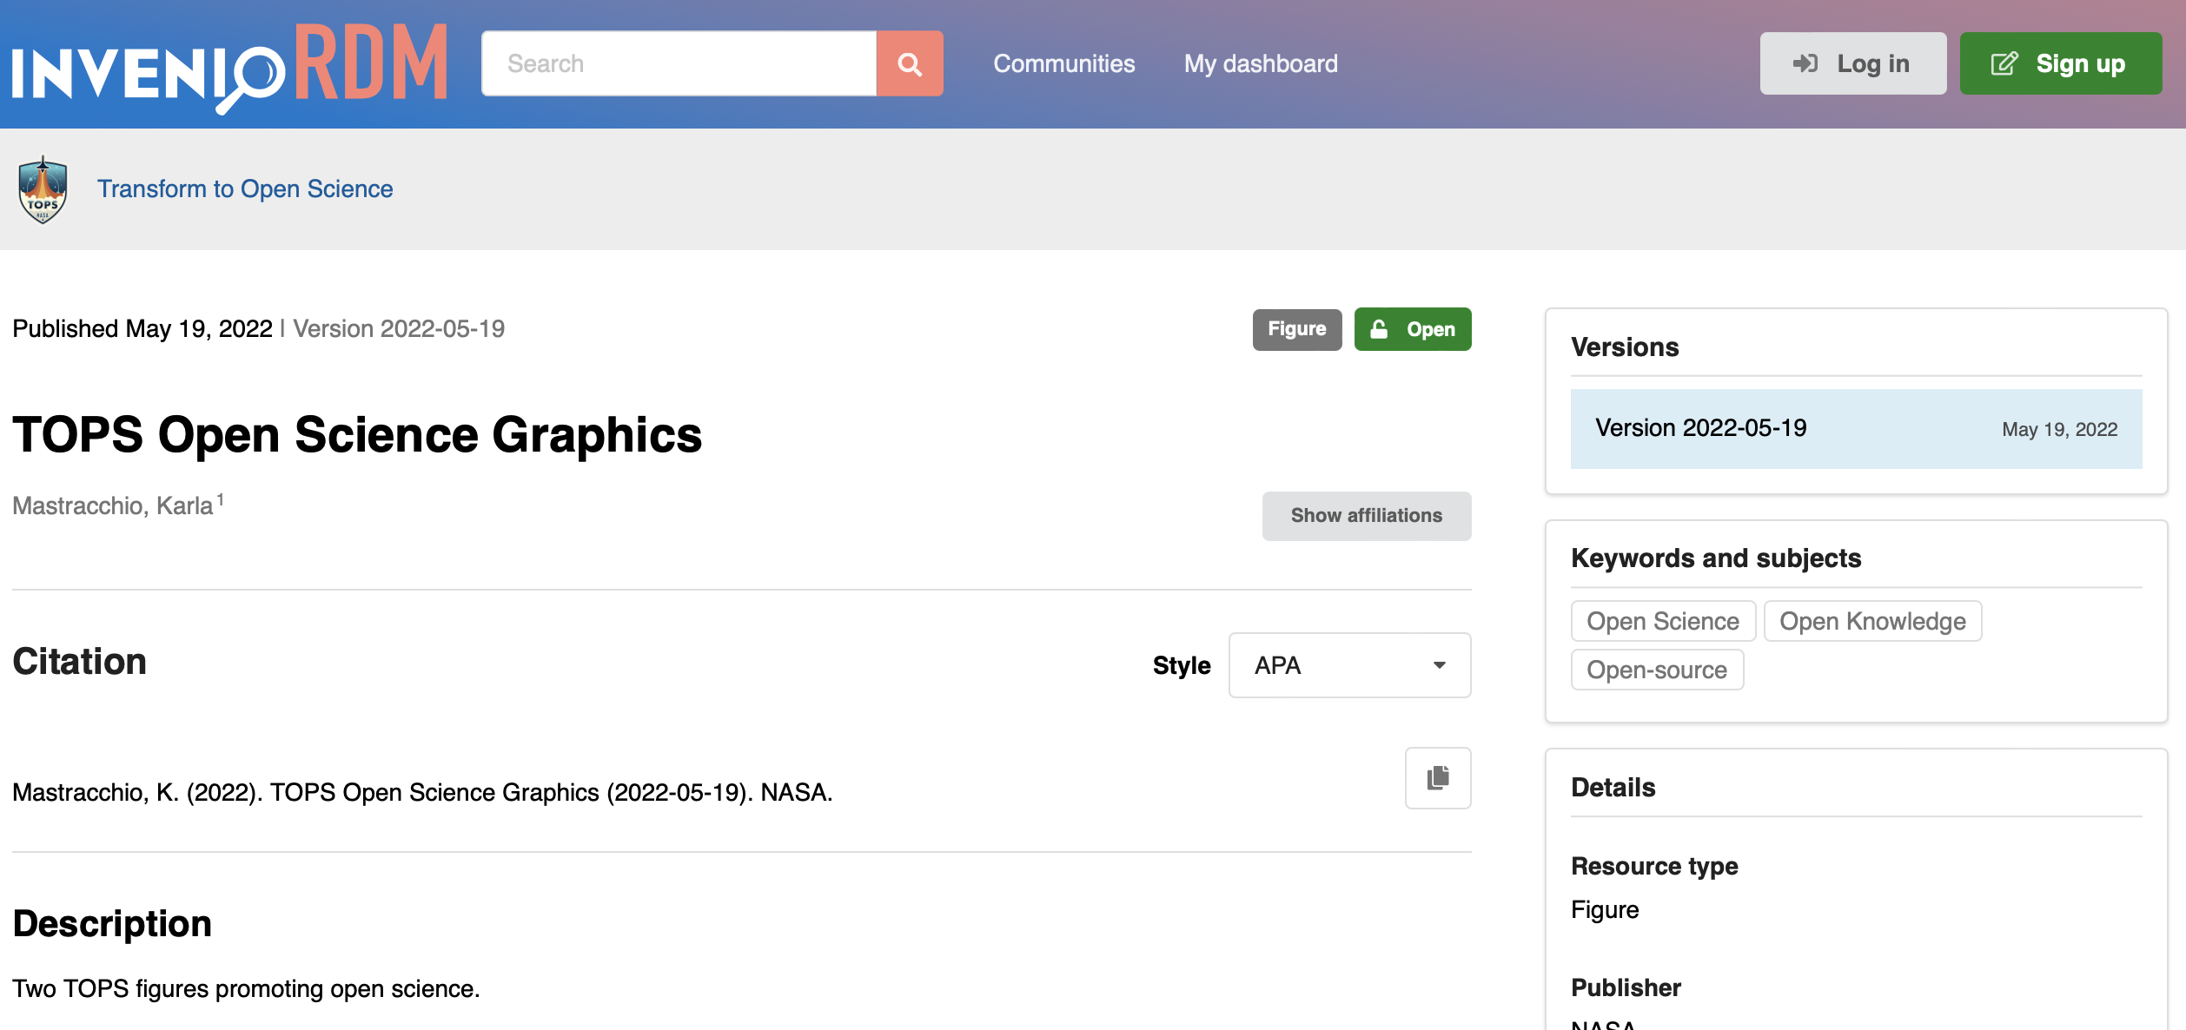This screenshot has width=2186, height=1030.
Task: Click the Log in button
Action: pyautogui.click(x=1854, y=62)
